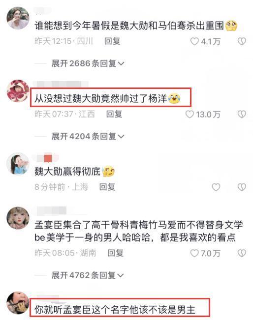
Task: Open cartoon girl avatar of Shanghai commenter
Action: coord(18,164)
